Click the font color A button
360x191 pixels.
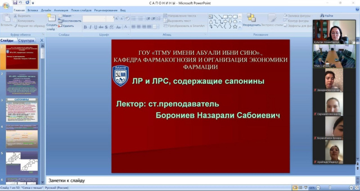[126, 27]
